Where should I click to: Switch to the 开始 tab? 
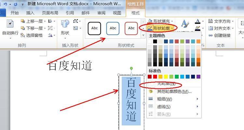coord(15,13)
